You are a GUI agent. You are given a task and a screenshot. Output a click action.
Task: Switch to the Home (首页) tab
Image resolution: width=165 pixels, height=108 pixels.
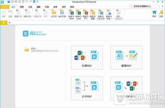(13, 7)
